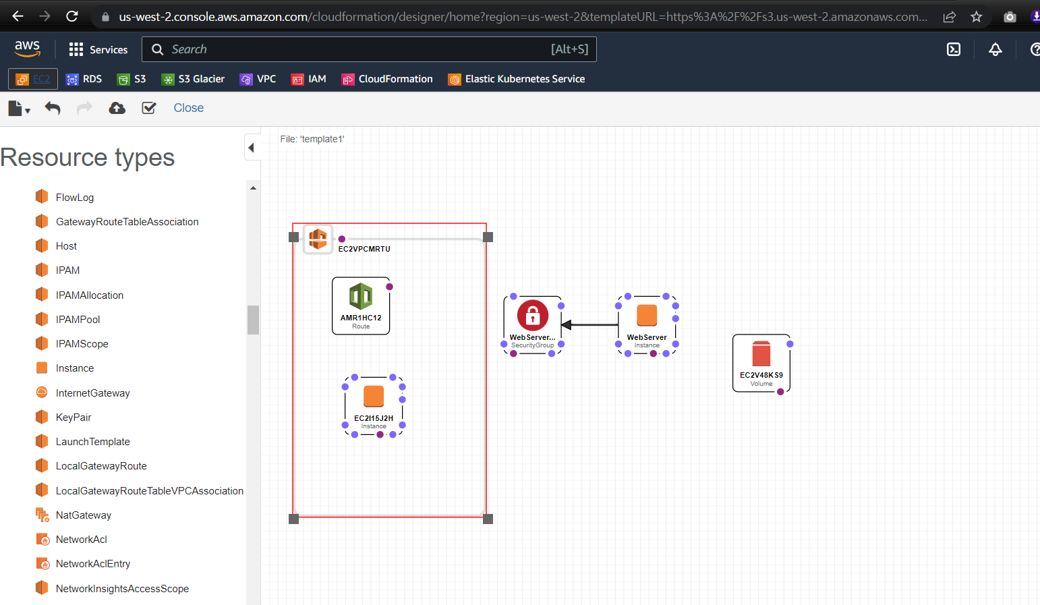Select IPAMScope resource type
The image size is (1040, 605).
point(82,344)
